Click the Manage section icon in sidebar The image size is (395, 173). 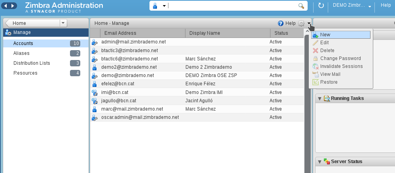click(x=8, y=32)
